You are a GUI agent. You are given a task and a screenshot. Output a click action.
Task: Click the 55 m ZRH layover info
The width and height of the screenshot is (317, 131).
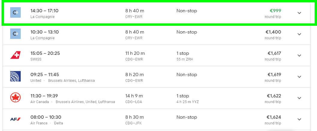pos(185,59)
